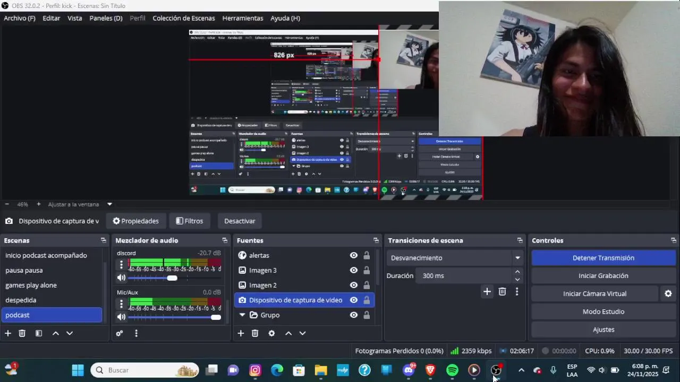Undock the Controles panel

pos(674,240)
